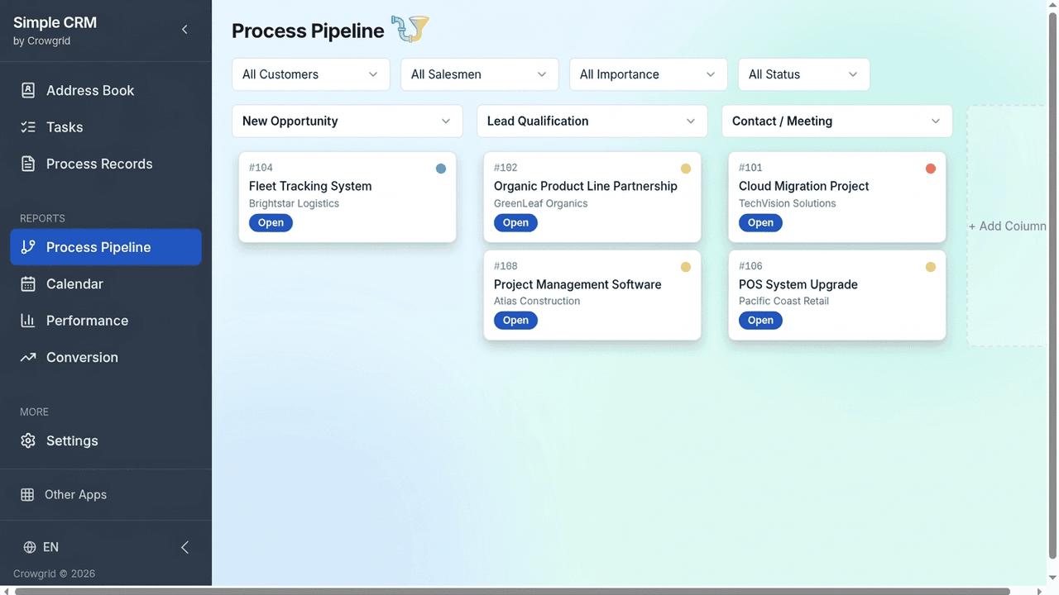
Task: Click the GreenLeaf Organics customer name
Action: (540, 203)
